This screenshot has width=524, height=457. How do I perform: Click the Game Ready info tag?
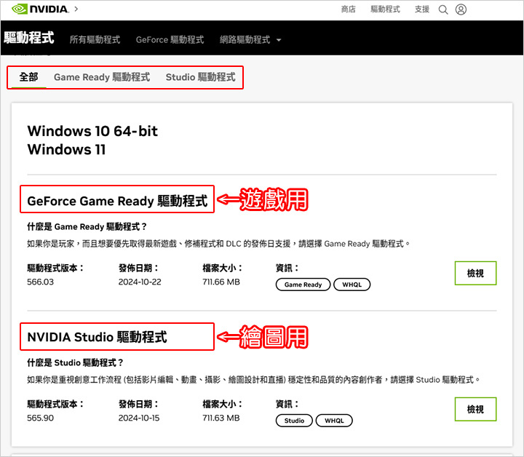303,285
